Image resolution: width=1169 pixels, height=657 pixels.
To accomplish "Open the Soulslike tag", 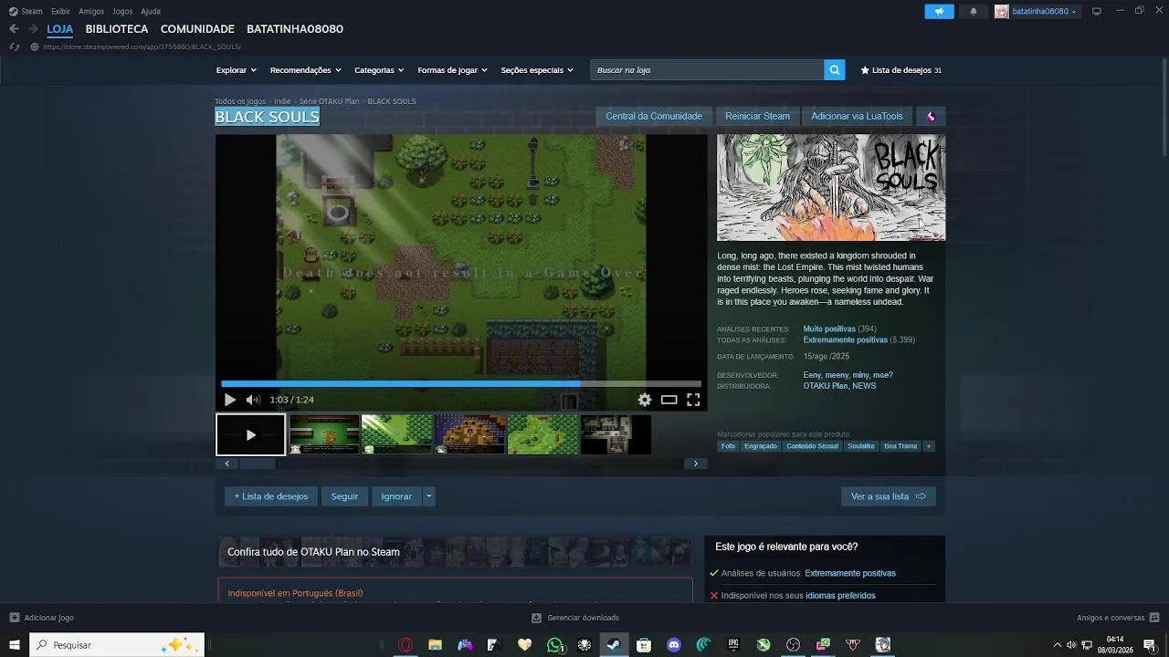I will [860, 446].
